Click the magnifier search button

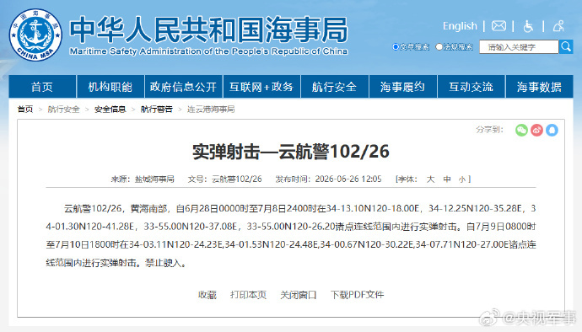tap(566, 46)
